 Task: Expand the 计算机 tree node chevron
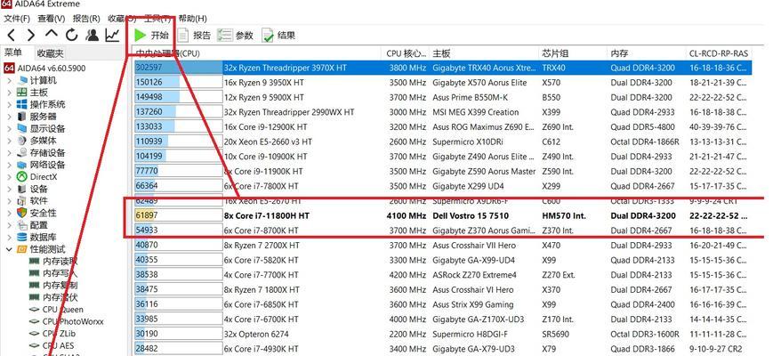10,80
